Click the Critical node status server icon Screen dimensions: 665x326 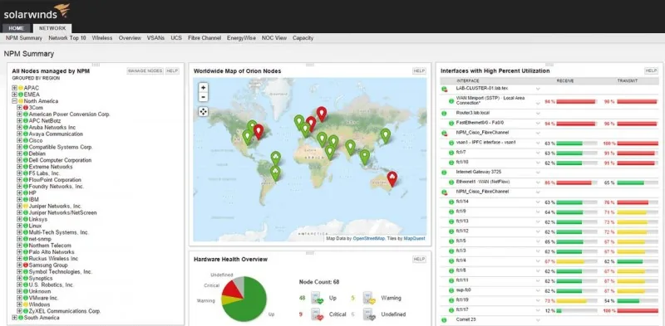pos(318,314)
